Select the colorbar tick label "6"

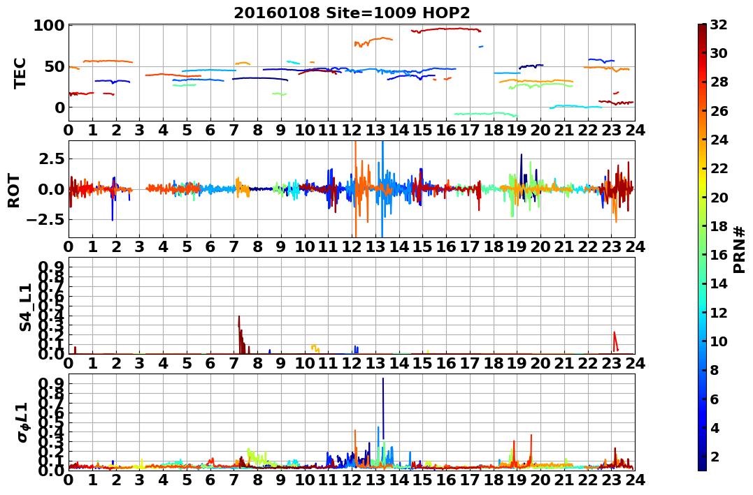point(715,399)
